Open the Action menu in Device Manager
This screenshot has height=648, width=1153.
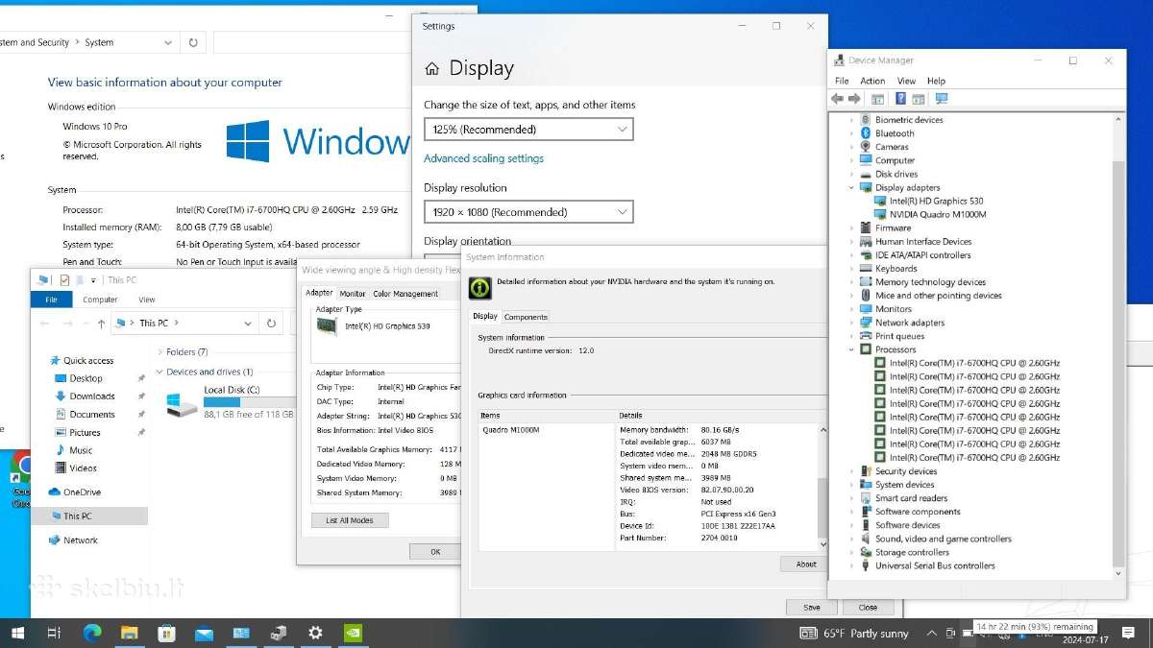tap(872, 82)
